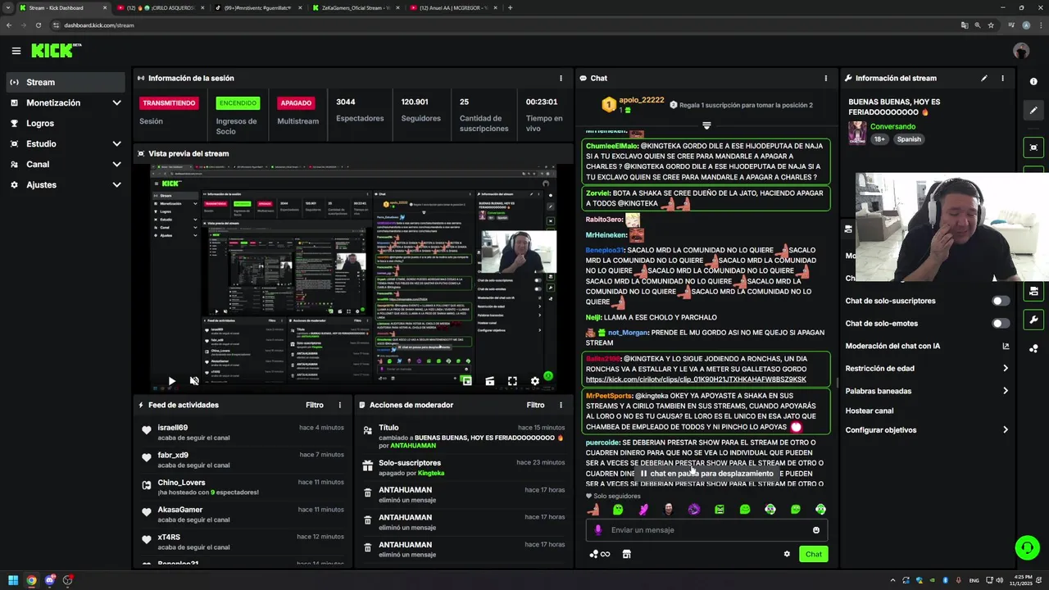This screenshot has width=1049, height=590.
Task: Open a new browser tab
Action: [510, 7]
